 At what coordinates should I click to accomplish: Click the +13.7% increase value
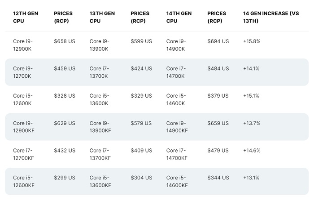click(x=252, y=123)
